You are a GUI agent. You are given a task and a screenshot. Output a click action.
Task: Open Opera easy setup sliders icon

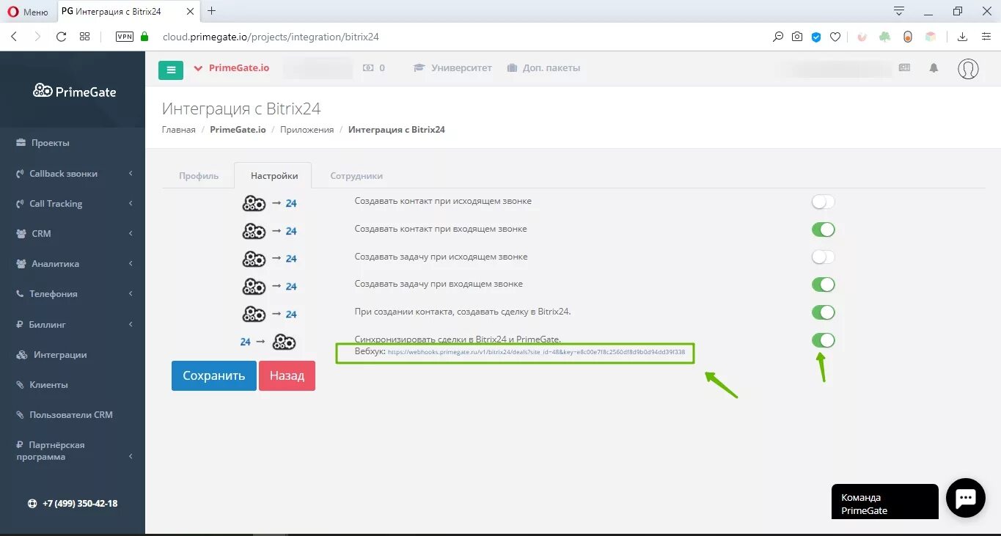[986, 37]
